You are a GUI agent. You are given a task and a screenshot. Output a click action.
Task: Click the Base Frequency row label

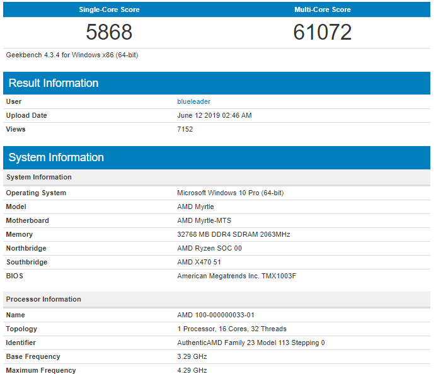coord(33,357)
